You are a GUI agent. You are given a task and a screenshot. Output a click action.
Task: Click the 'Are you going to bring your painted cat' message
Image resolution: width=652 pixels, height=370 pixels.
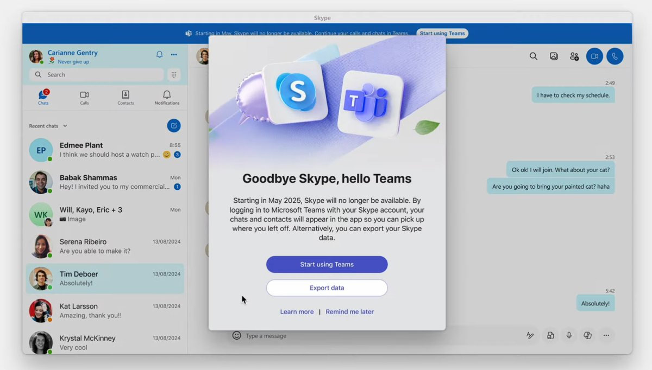click(x=551, y=186)
